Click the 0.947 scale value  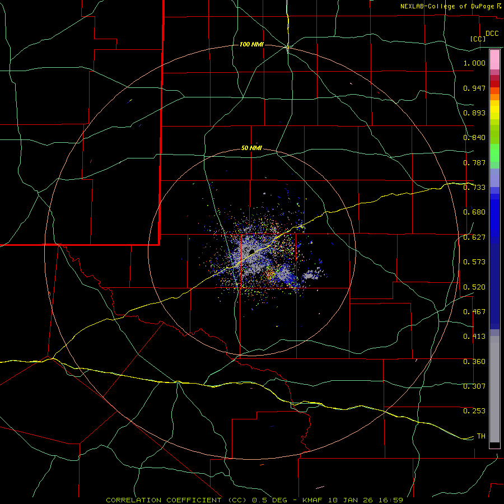coord(474,88)
